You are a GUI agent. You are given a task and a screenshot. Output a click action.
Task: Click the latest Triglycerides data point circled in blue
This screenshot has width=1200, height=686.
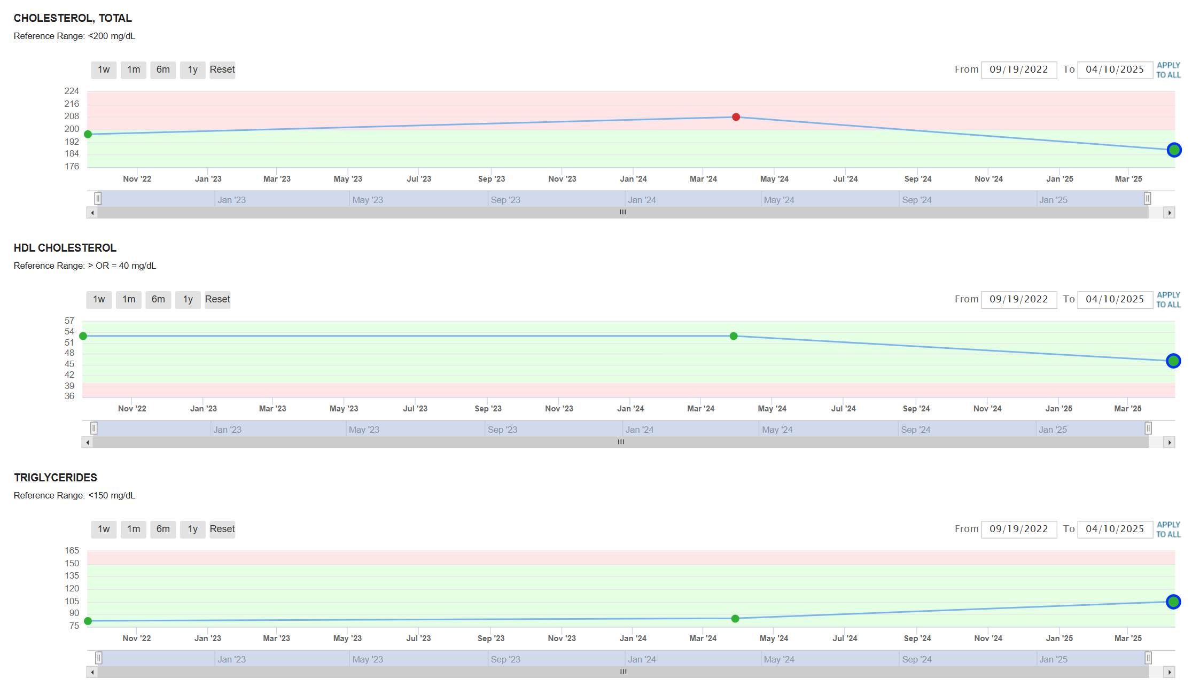coord(1173,602)
